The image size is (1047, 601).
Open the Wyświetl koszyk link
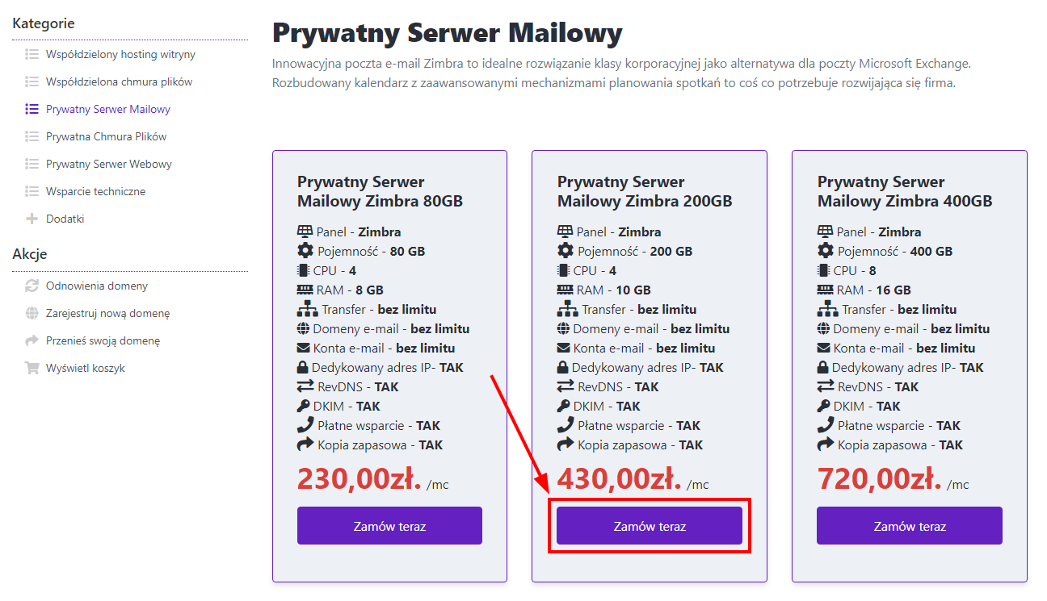point(86,368)
